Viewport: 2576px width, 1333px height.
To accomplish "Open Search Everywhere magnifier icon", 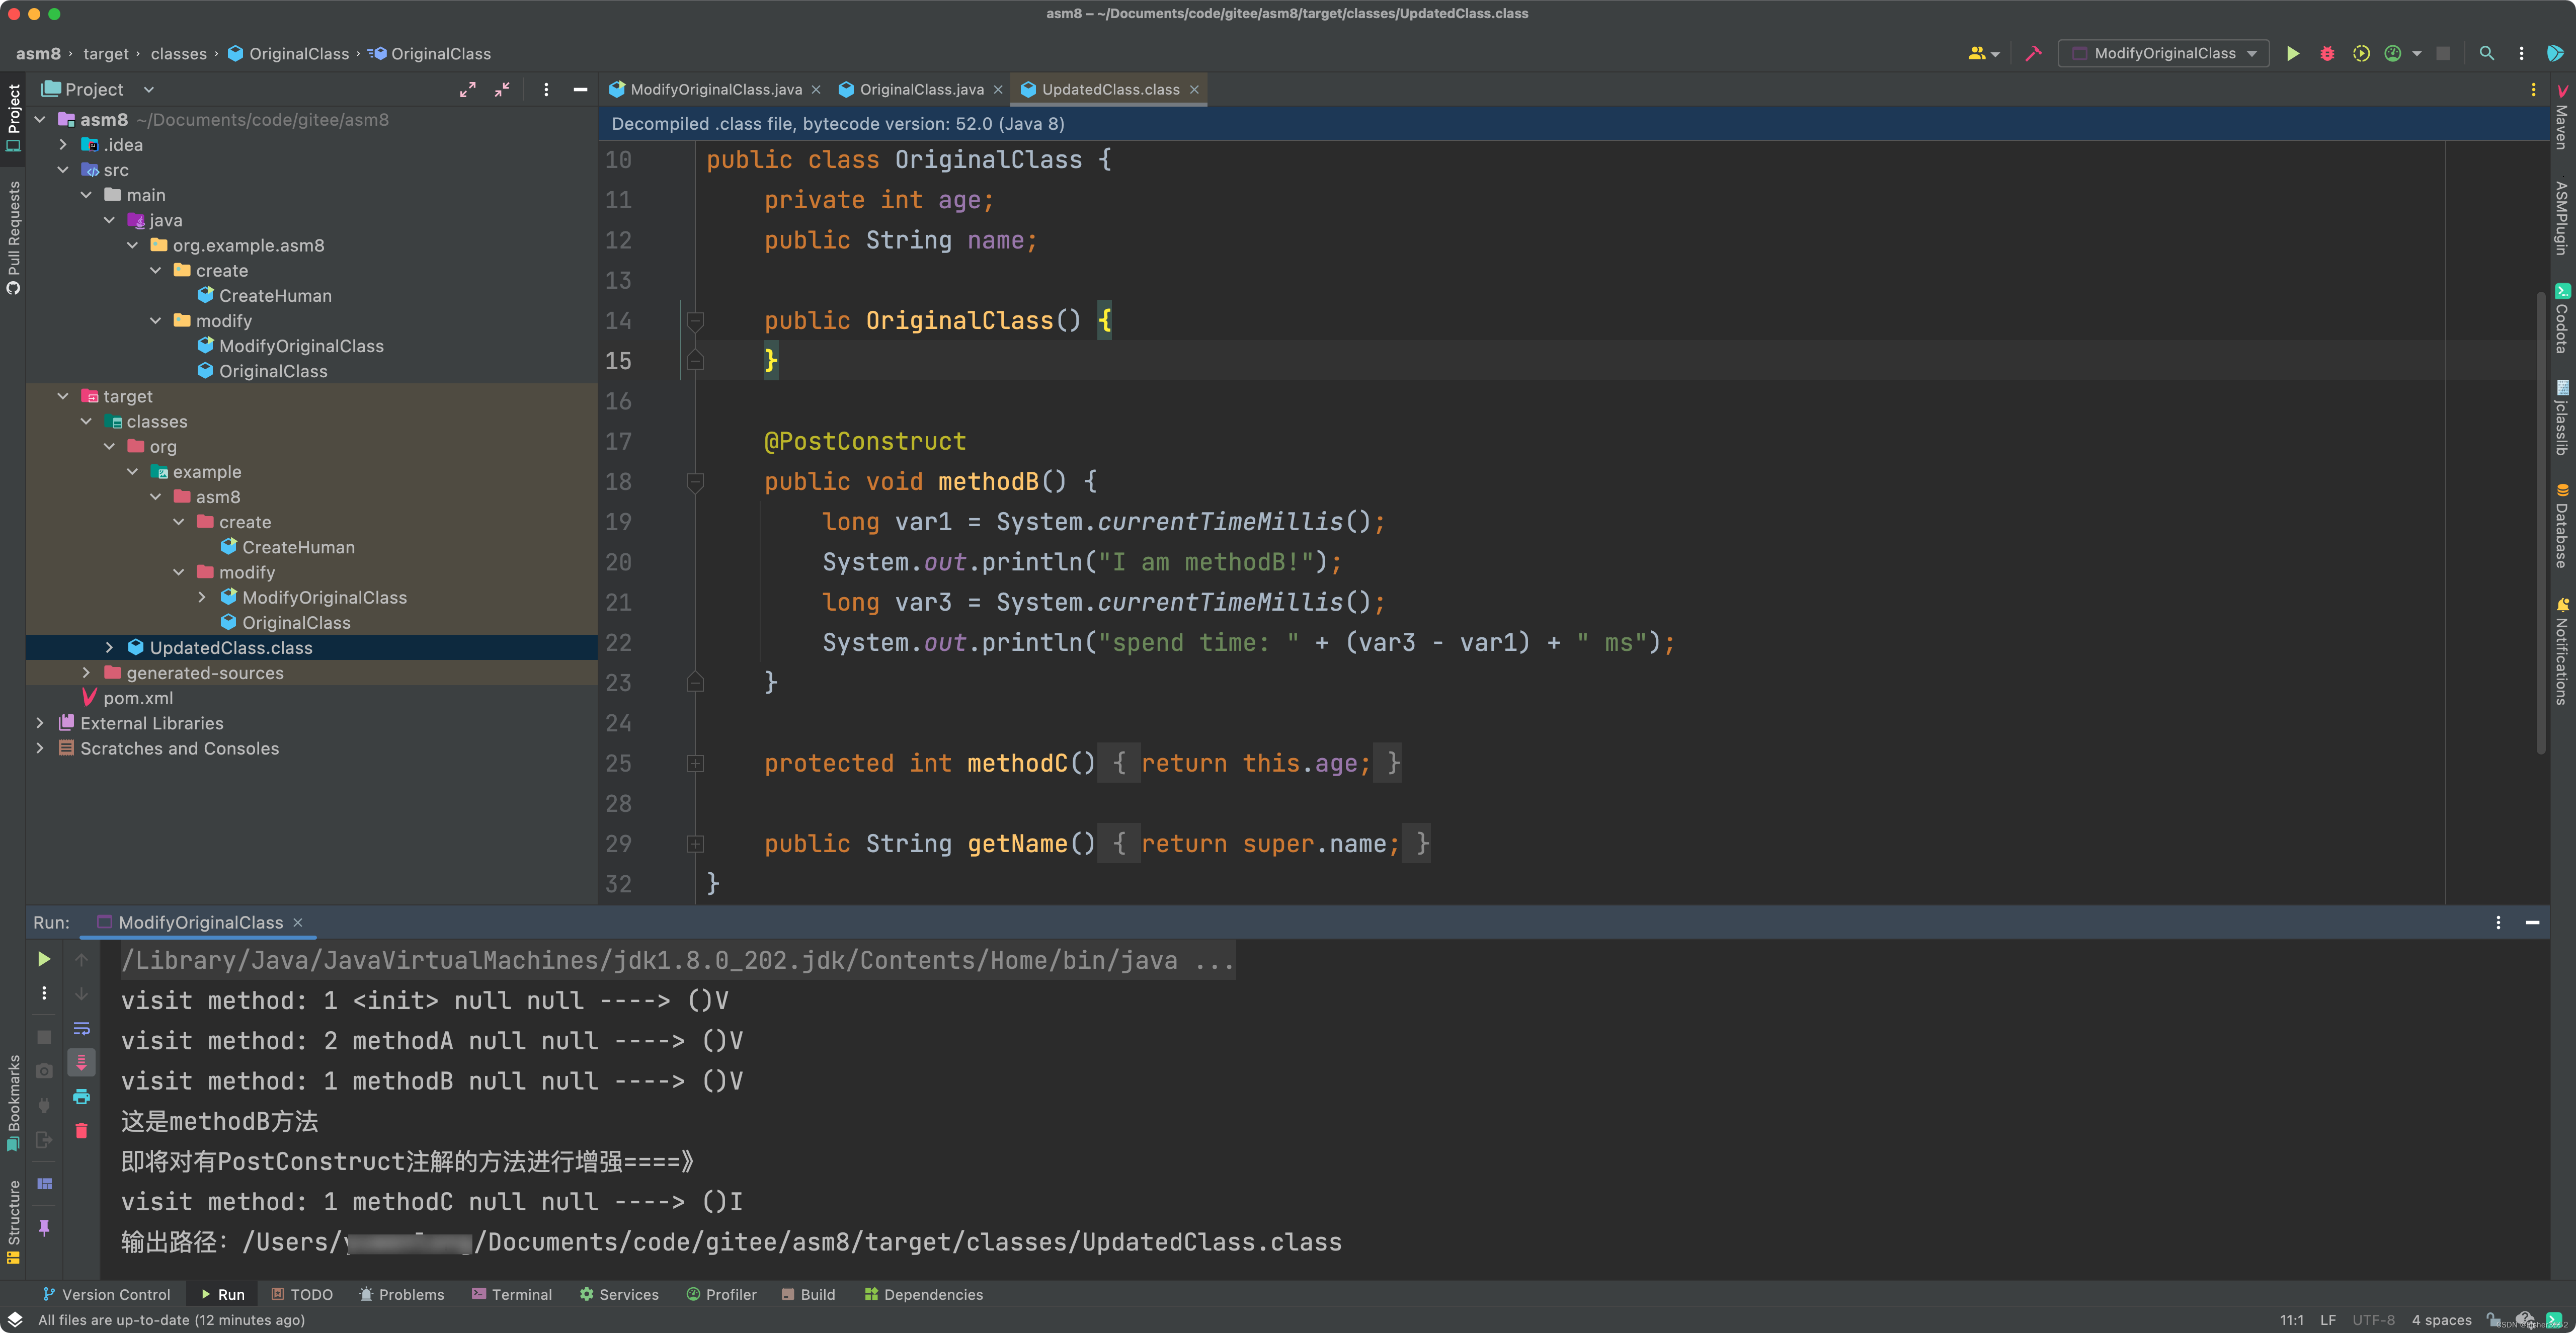I will click(x=2487, y=53).
